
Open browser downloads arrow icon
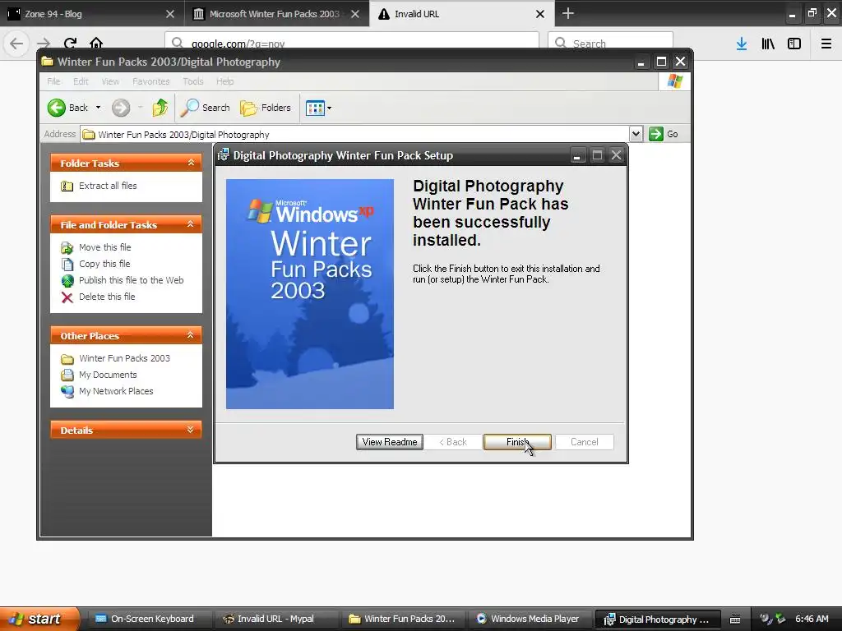pyautogui.click(x=742, y=44)
